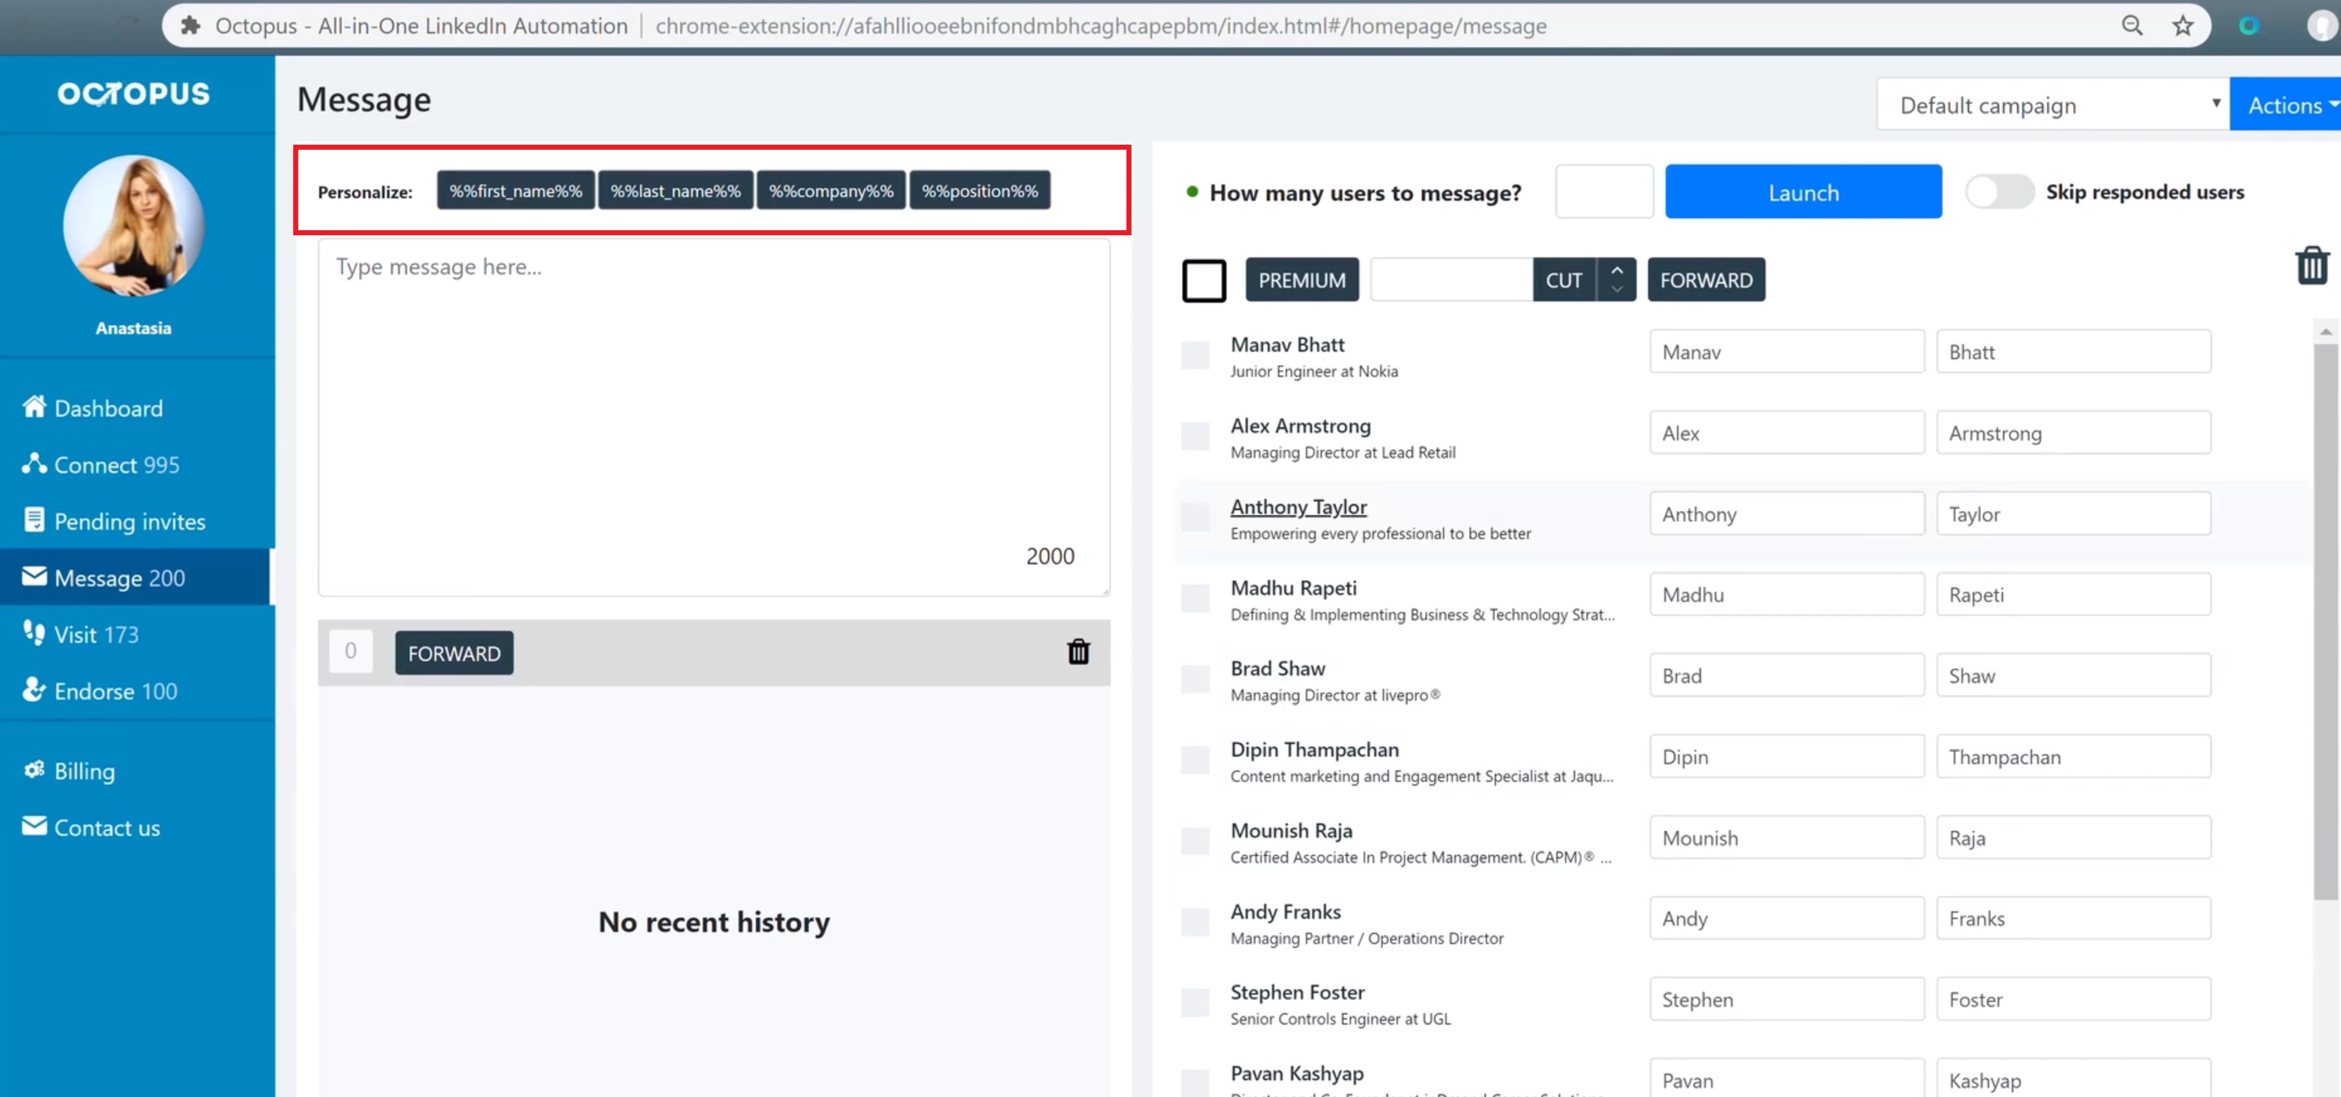Toggle Skip responded users switch
Image resolution: width=2341 pixels, height=1097 pixels.
click(x=1999, y=192)
